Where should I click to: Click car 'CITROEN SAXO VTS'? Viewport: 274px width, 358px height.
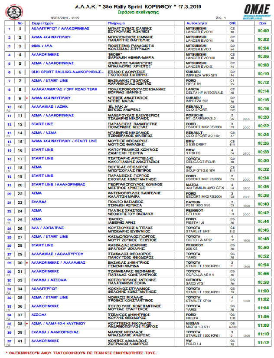pos(195,282)
